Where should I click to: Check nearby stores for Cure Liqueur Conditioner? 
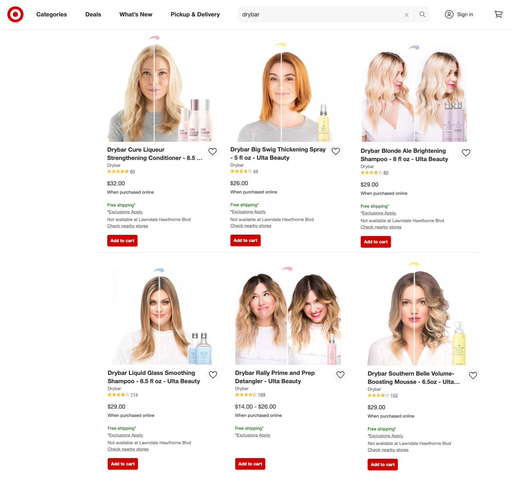(128, 226)
